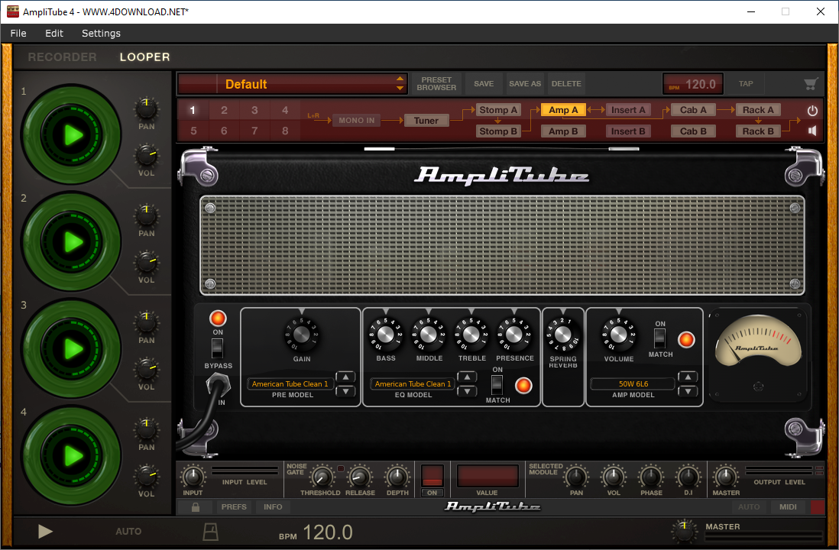The height and width of the screenshot is (550, 839).
Task: Click the input cable jack labeled IN
Action: pyautogui.click(x=218, y=387)
